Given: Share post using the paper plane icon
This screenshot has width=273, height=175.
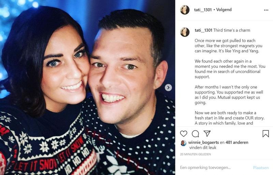Looking at the screenshot, I should pos(207,133).
